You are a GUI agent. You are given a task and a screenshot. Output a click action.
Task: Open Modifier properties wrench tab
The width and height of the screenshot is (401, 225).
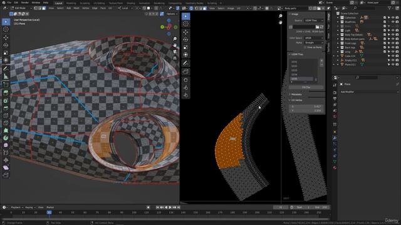tap(335, 138)
